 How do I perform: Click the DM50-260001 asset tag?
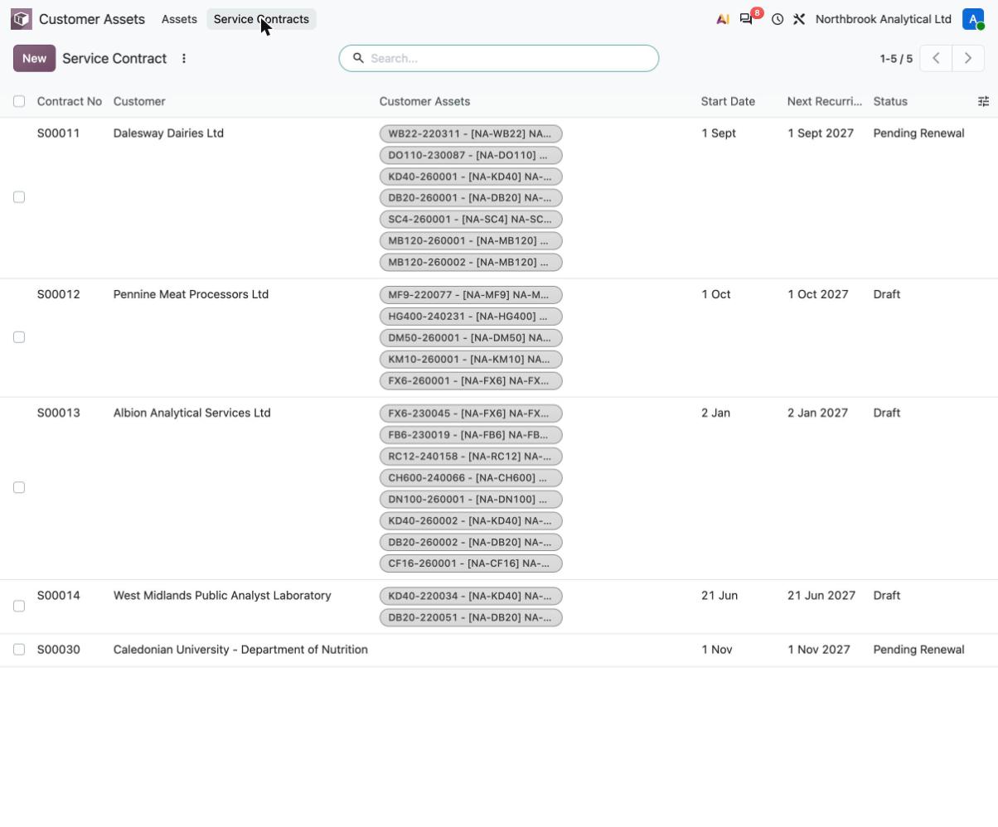(471, 338)
